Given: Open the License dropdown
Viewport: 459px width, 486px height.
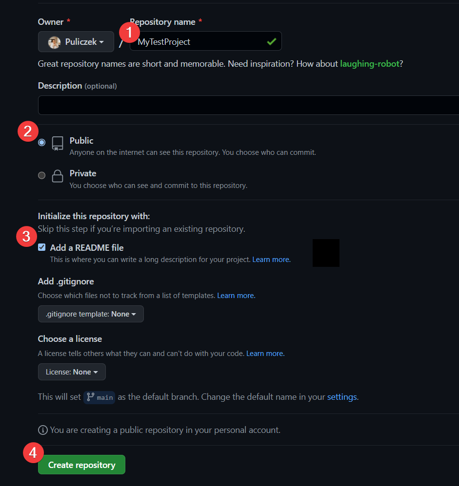Looking at the screenshot, I should [72, 372].
